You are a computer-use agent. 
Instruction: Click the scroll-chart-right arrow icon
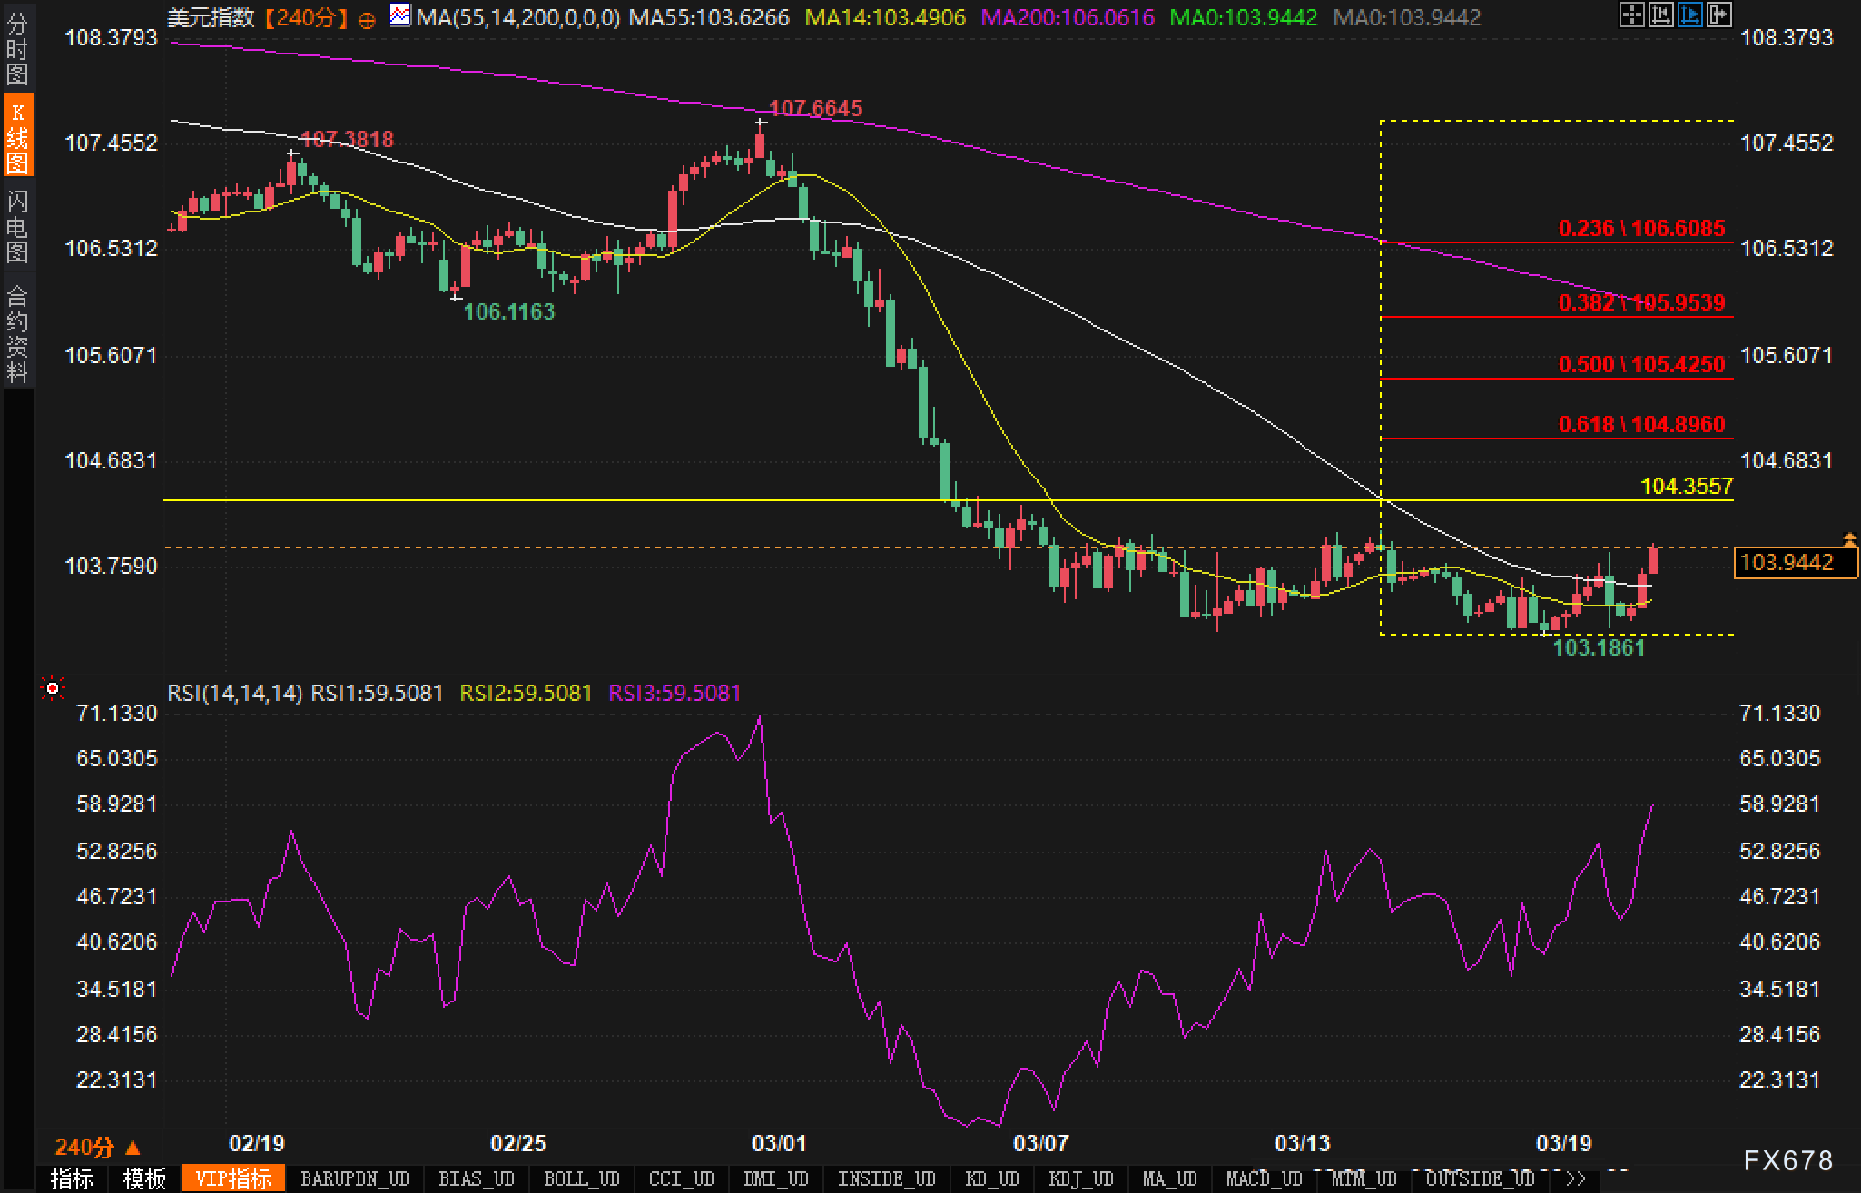click(1718, 15)
